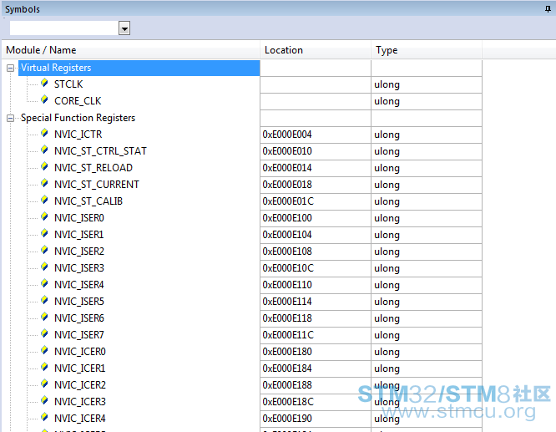Click the STCLK register symbol icon
This screenshot has width=556, height=432.
tap(44, 83)
